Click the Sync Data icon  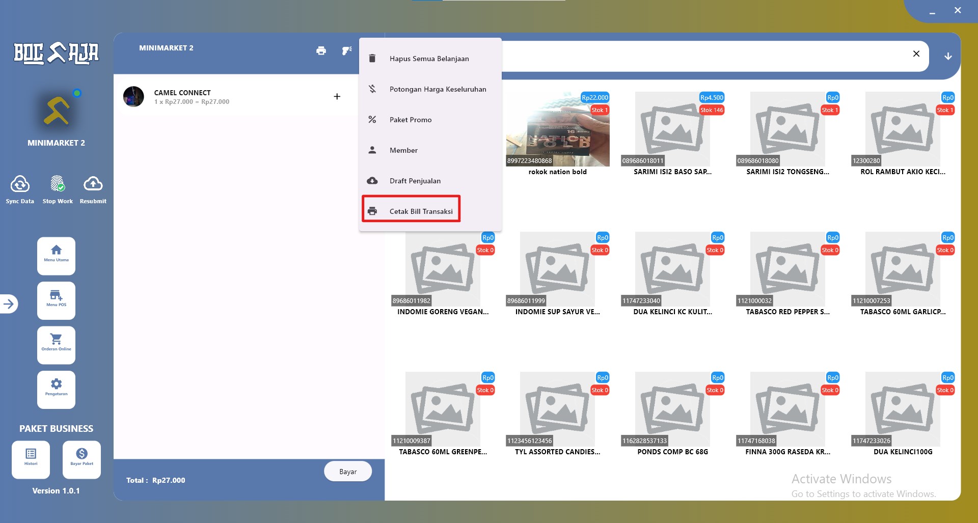pos(20,184)
